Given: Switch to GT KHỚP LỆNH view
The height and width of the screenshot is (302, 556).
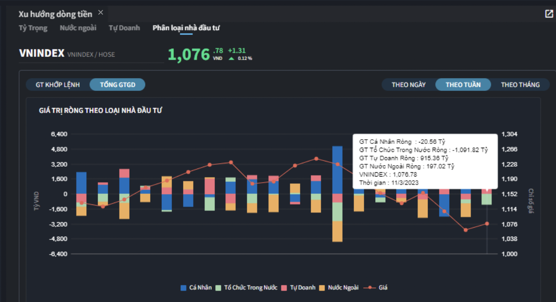Looking at the screenshot, I should coord(58,85).
